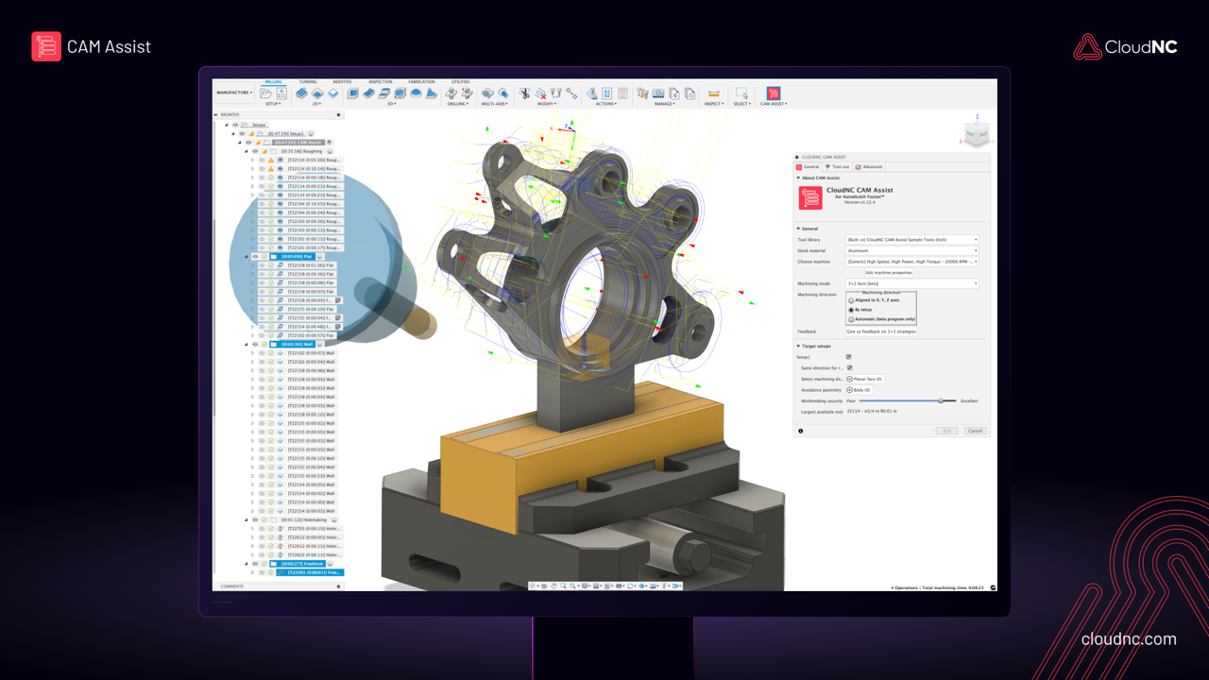Hide the Flat folder using eye icon
Screen dimensions: 1209x680
coord(255,257)
